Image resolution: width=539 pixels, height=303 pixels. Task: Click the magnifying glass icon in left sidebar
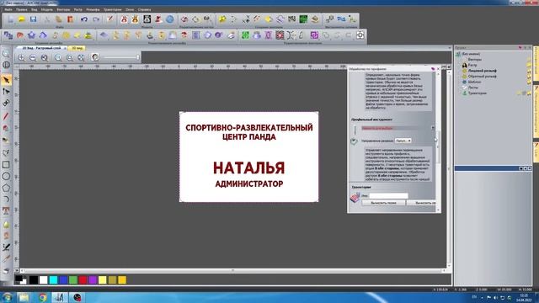(6, 54)
